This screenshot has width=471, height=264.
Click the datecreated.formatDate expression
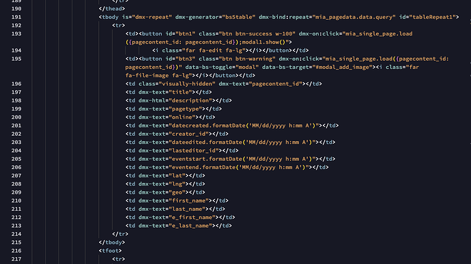point(244,126)
